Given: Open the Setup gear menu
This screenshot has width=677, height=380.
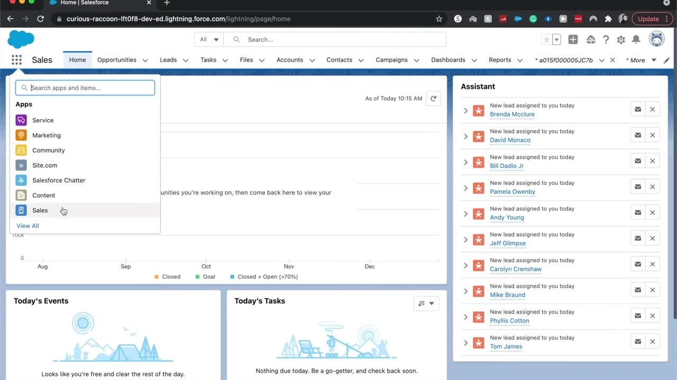Looking at the screenshot, I should click(621, 40).
